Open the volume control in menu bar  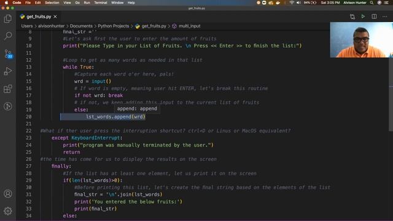[x=298, y=2]
